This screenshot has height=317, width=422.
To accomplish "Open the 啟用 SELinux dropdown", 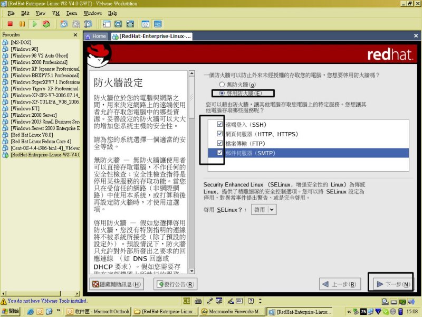I will click(x=263, y=209).
